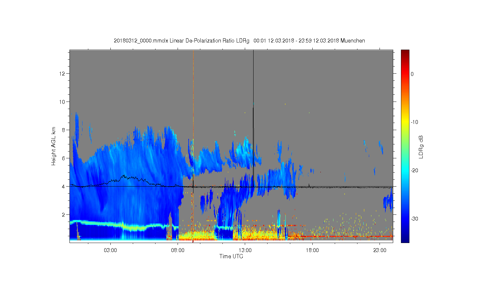Viewport: 487px width, 292px height.
Task: Click the 'LDRg dB' colorbar label
Action: pos(421,147)
